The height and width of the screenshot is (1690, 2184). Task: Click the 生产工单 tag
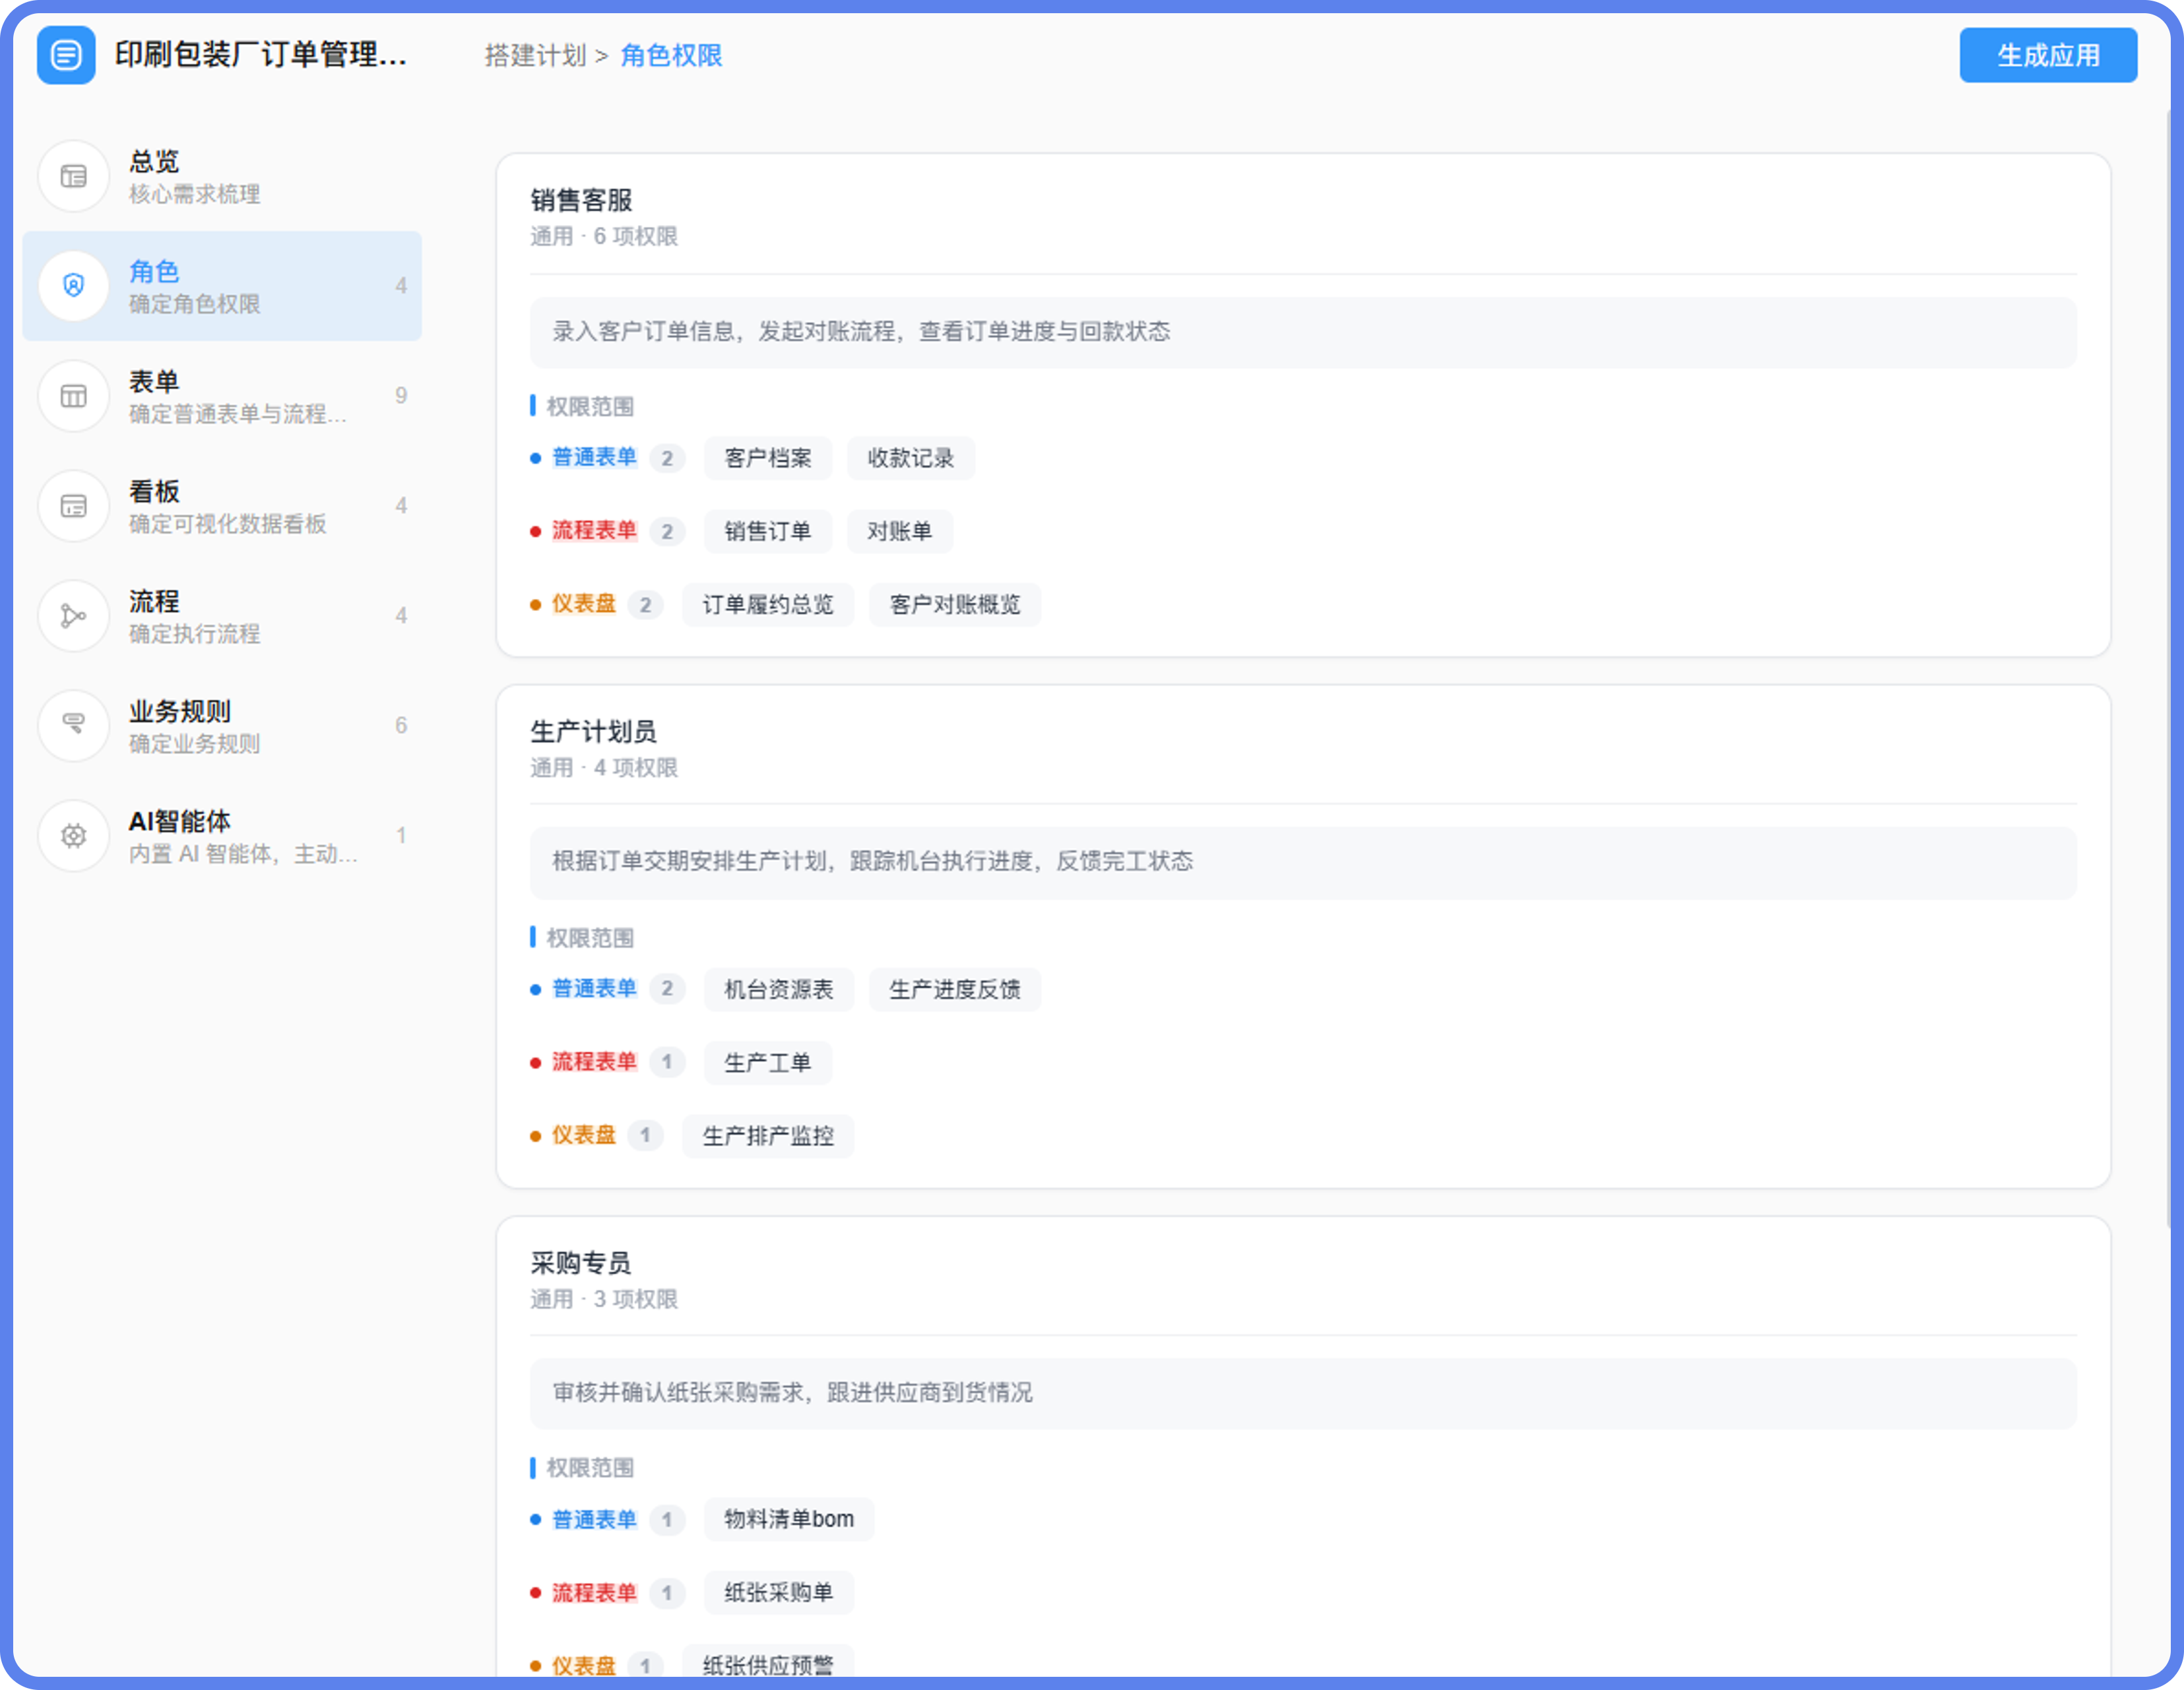[768, 1062]
